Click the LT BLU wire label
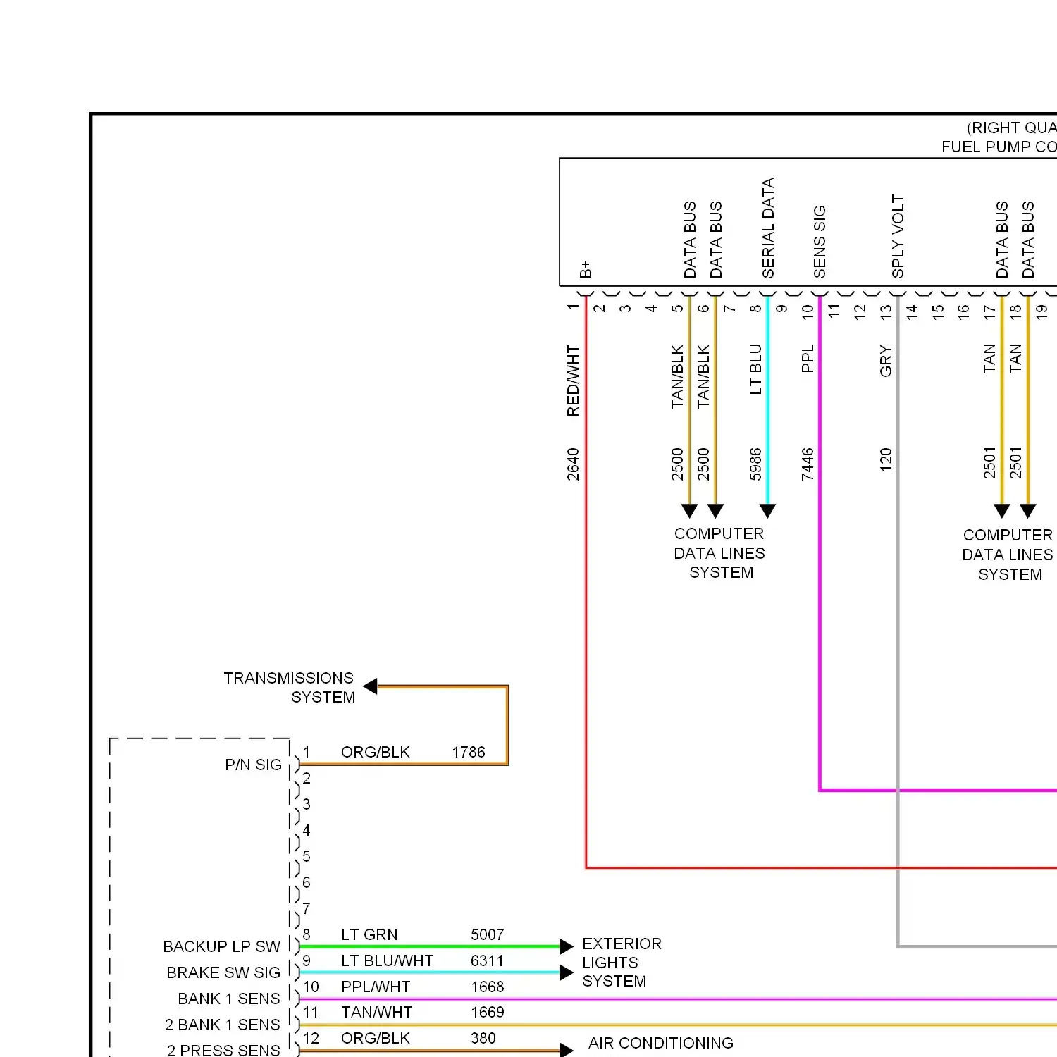This screenshot has width=1057, height=1057. [x=755, y=369]
